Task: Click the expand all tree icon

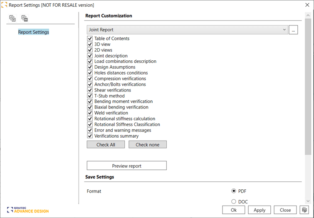Action: pyautogui.click(x=12, y=18)
